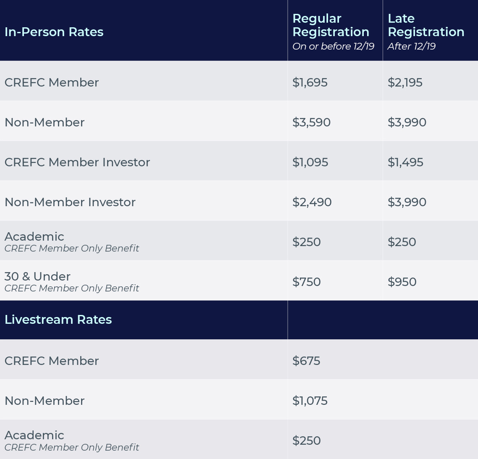Image resolution: width=478 pixels, height=459 pixels.
Task: Select the CREFC Member Investor row label
Action: pyautogui.click(x=77, y=162)
